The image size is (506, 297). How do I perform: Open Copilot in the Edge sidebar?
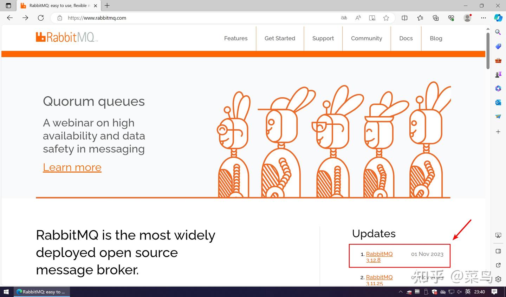pyautogui.click(x=498, y=18)
